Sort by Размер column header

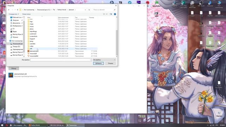coord(91,17)
